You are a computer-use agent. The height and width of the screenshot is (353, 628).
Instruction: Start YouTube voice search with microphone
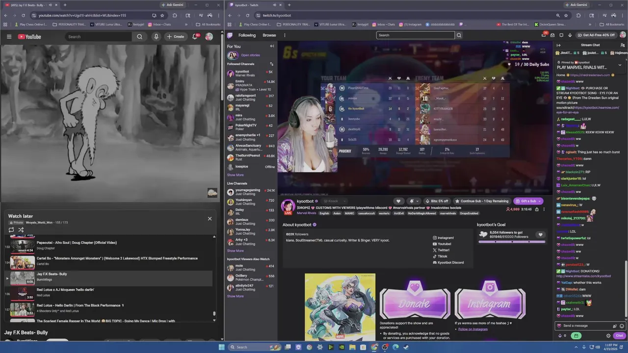[156, 37]
